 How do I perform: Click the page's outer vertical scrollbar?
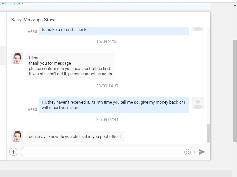(x=235, y=89)
